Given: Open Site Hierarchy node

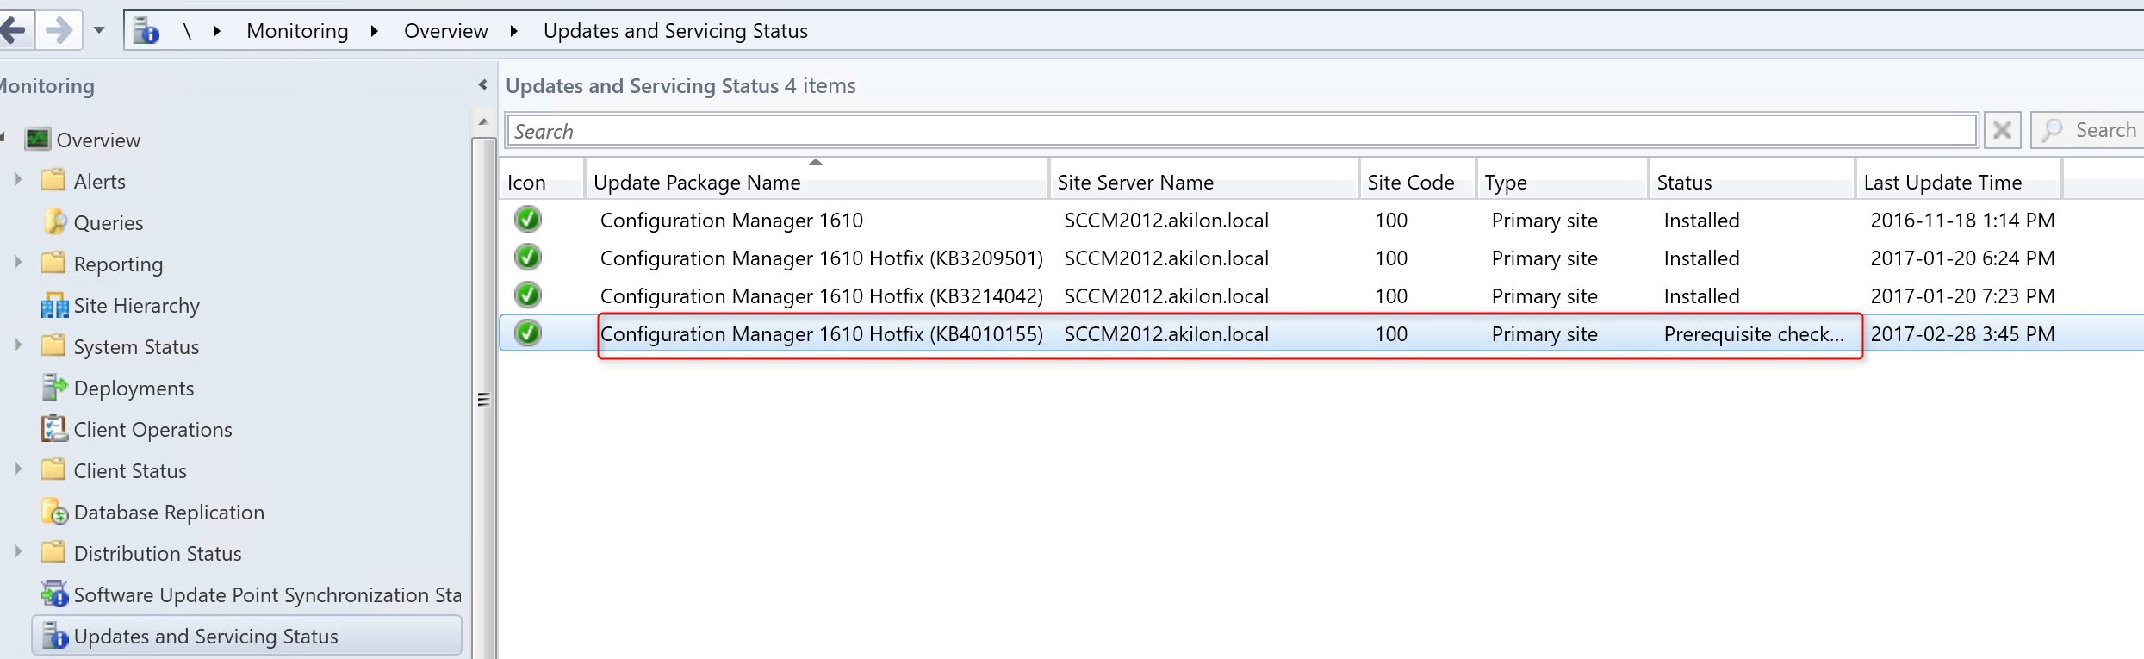Looking at the screenshot, I should point(136,306).
